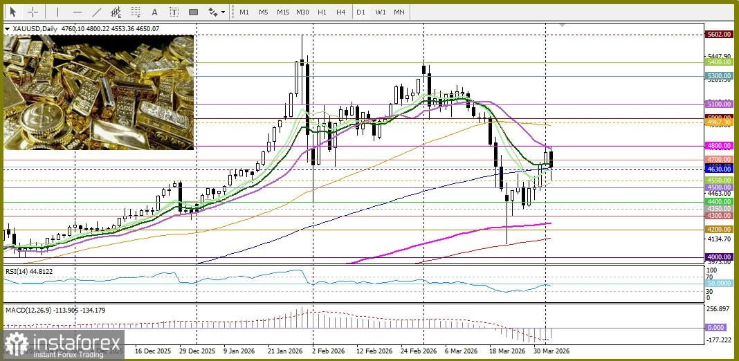Click the 21 Jan 2026 date label

285,351
